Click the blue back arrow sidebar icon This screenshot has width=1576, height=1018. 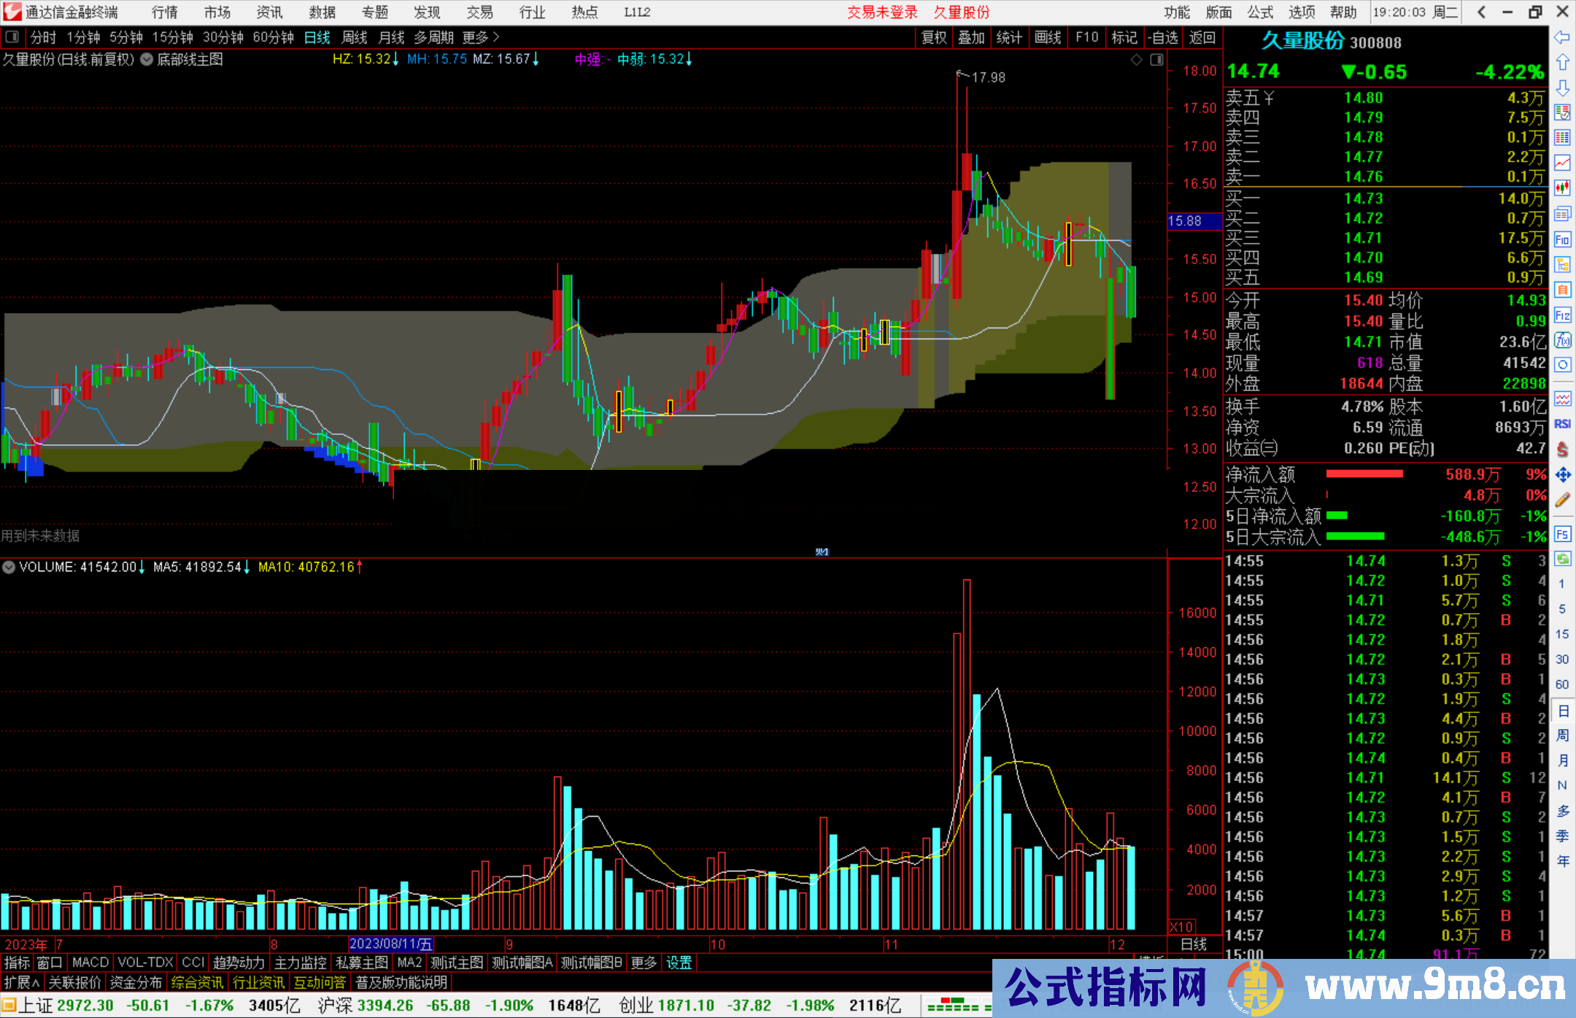[x=1562, y=37]
